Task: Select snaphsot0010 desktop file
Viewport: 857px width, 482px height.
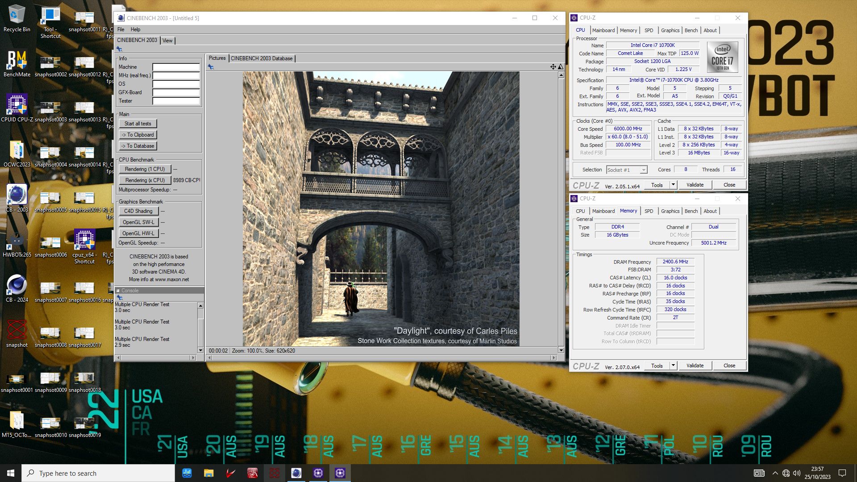Action: pyautogui.click(x=50, y=428)
